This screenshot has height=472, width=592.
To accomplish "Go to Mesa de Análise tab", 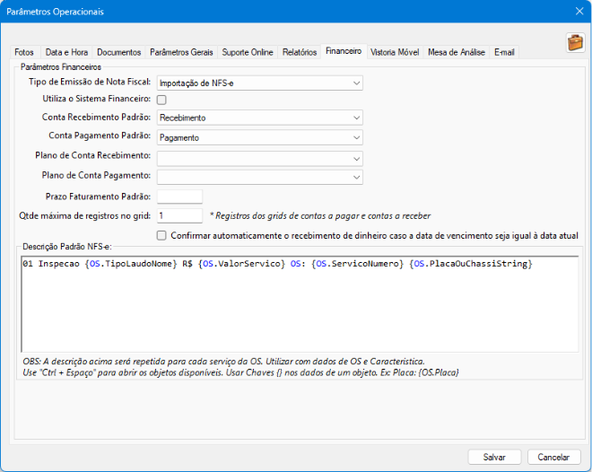I will [456, 52].
